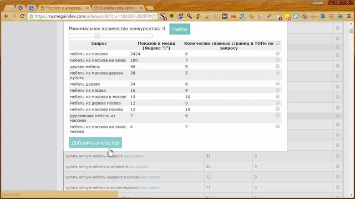Check the 'дерево мебель' row checkbox
Image resolution: width=355 pixels, height=199 pixels.
[277, 66]
